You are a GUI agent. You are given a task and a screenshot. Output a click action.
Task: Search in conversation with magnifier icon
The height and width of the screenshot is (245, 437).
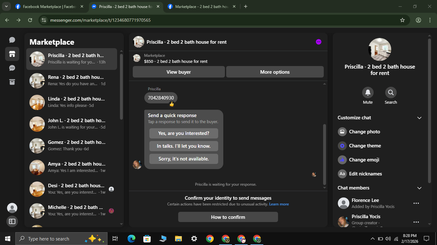point(391,93)
